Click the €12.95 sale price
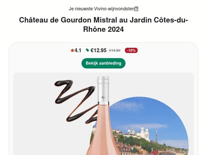Viewport: 207px width, 155px height. click(x=98, y=50)
